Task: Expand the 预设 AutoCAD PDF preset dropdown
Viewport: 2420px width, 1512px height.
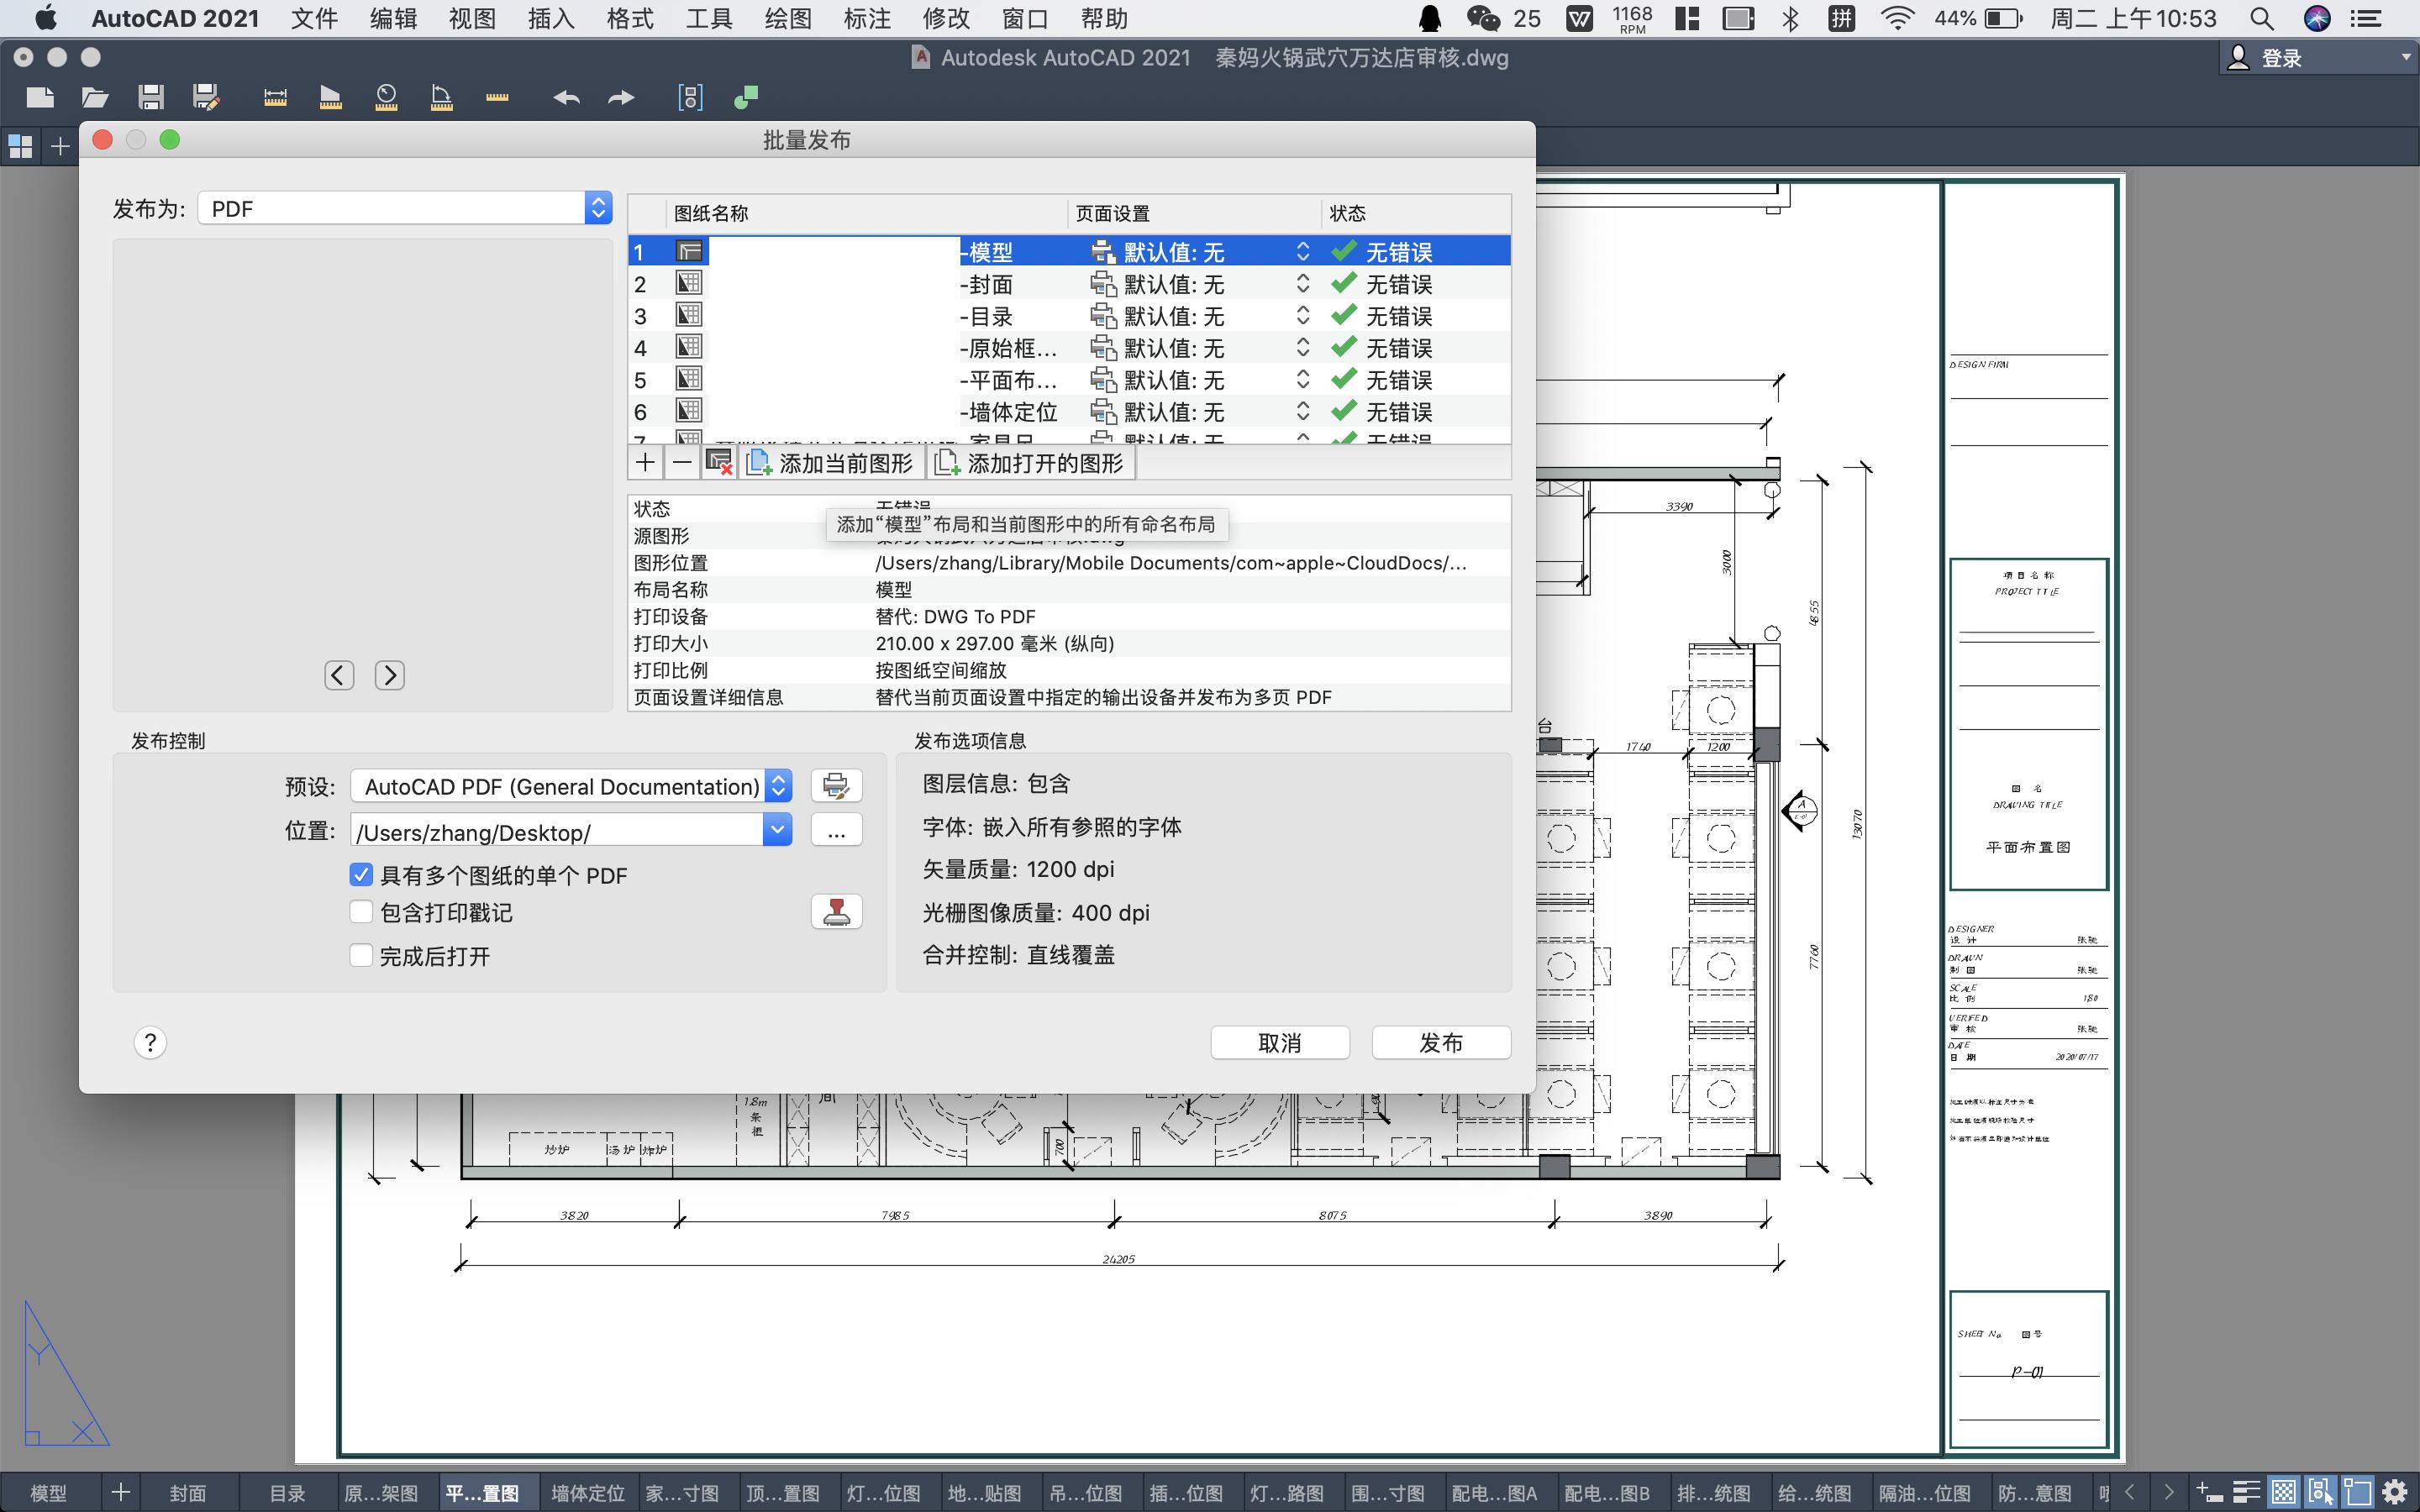Action: tap(778, 786)
